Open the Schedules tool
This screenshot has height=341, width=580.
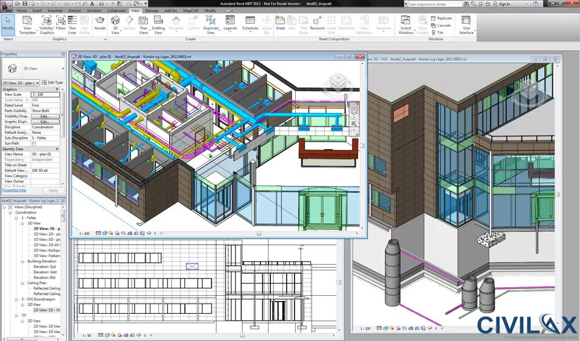pos(250,23)
